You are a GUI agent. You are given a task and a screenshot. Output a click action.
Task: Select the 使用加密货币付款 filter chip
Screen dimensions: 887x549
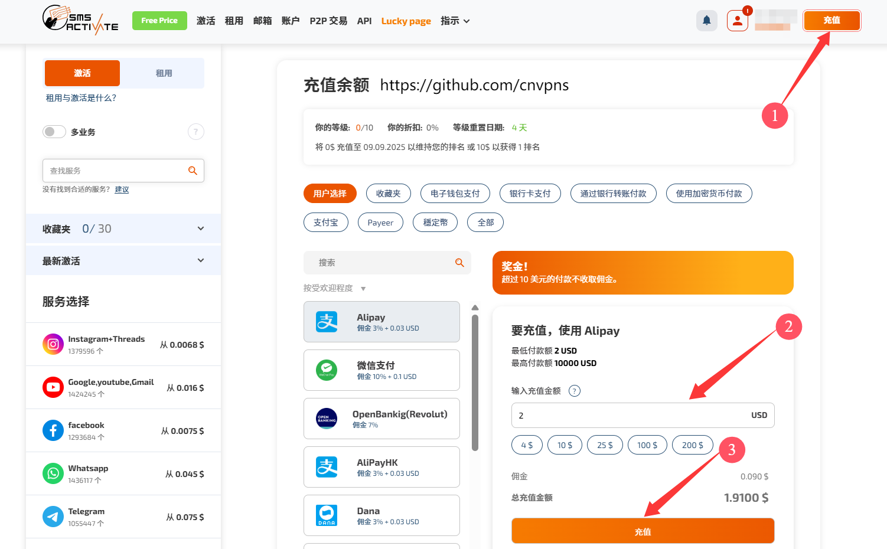pos(709,193)
